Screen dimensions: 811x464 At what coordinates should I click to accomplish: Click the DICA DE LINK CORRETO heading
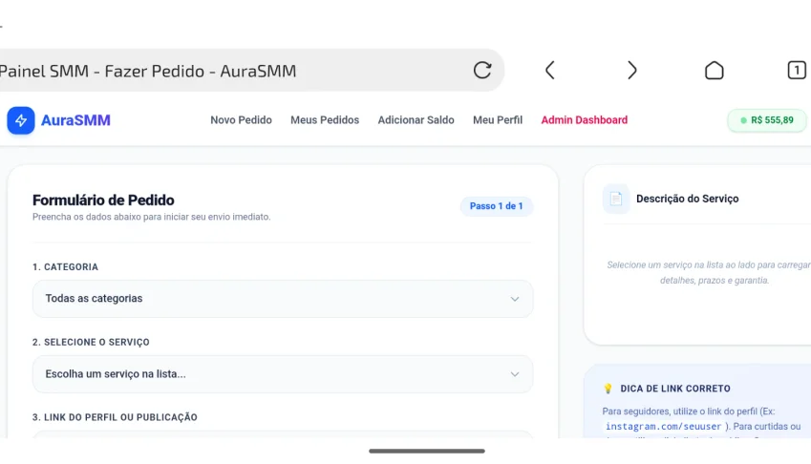[x=675, y=389]
